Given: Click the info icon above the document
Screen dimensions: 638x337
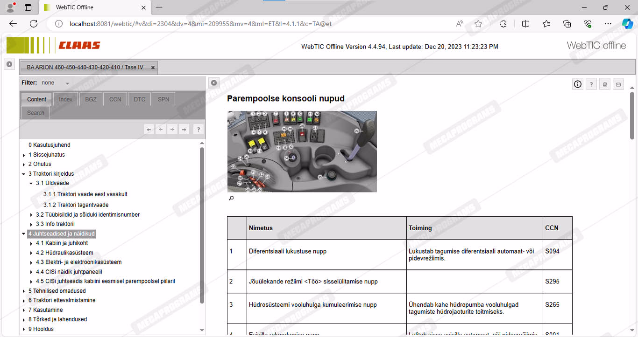Looking at the screenshot, I should [x=578, y=84].
